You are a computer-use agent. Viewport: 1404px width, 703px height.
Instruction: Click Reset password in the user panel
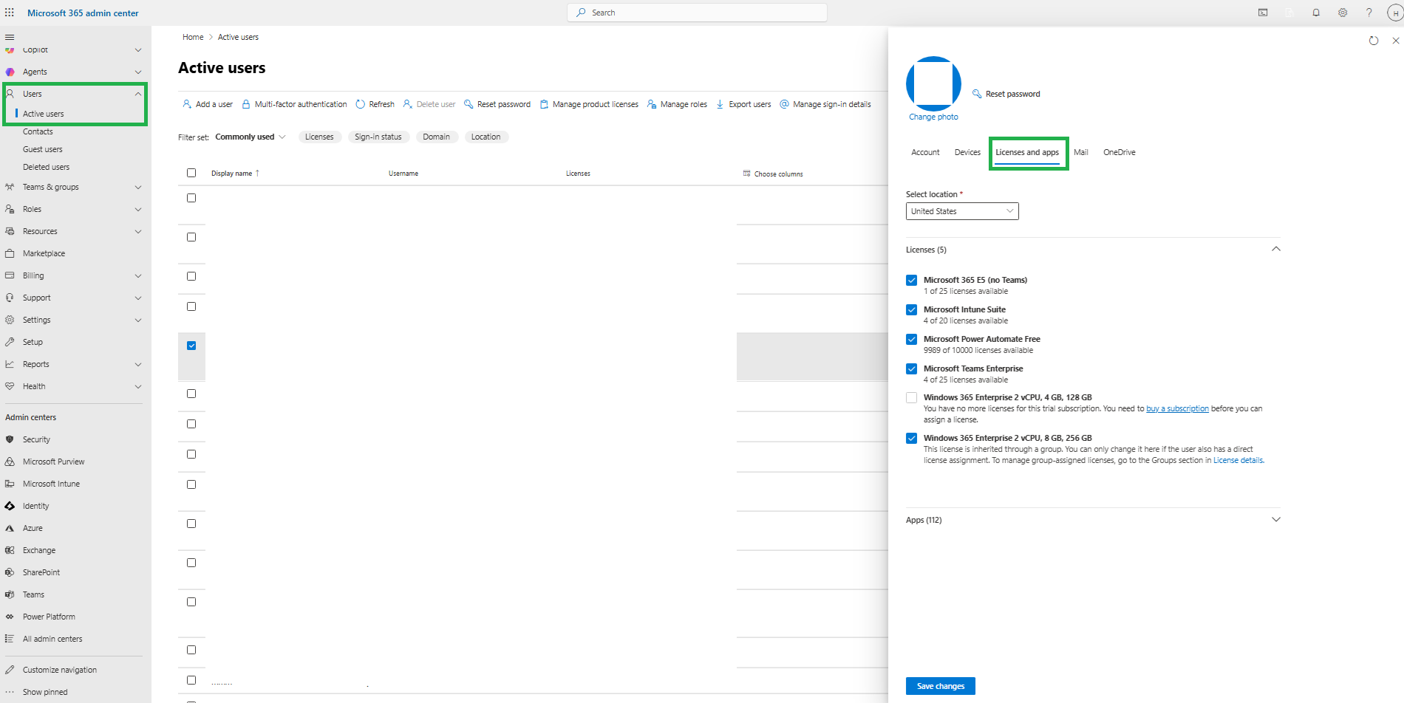click(1006, 94)
